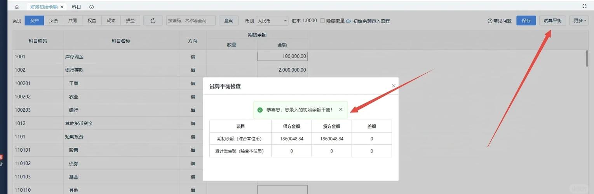Toggle fullscreen expand icon
This screenshot has width=594, height=194.
coord(584,6)
